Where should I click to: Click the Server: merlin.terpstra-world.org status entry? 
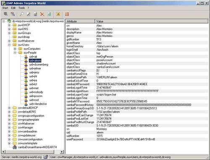coord(22,157)
